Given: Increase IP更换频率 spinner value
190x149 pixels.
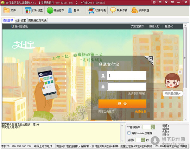Looking at the screenshot, I should pos(153,126).
